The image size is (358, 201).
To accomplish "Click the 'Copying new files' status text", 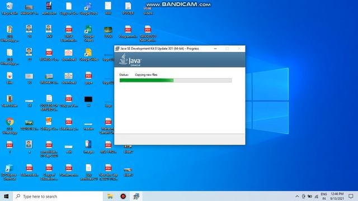I will click(x=146, y=75).
